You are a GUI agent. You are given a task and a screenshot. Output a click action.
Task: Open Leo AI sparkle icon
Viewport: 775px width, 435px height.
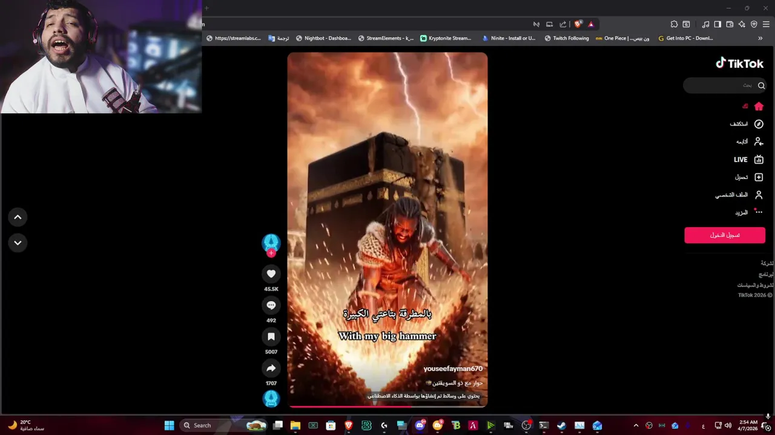coord(742,24)
